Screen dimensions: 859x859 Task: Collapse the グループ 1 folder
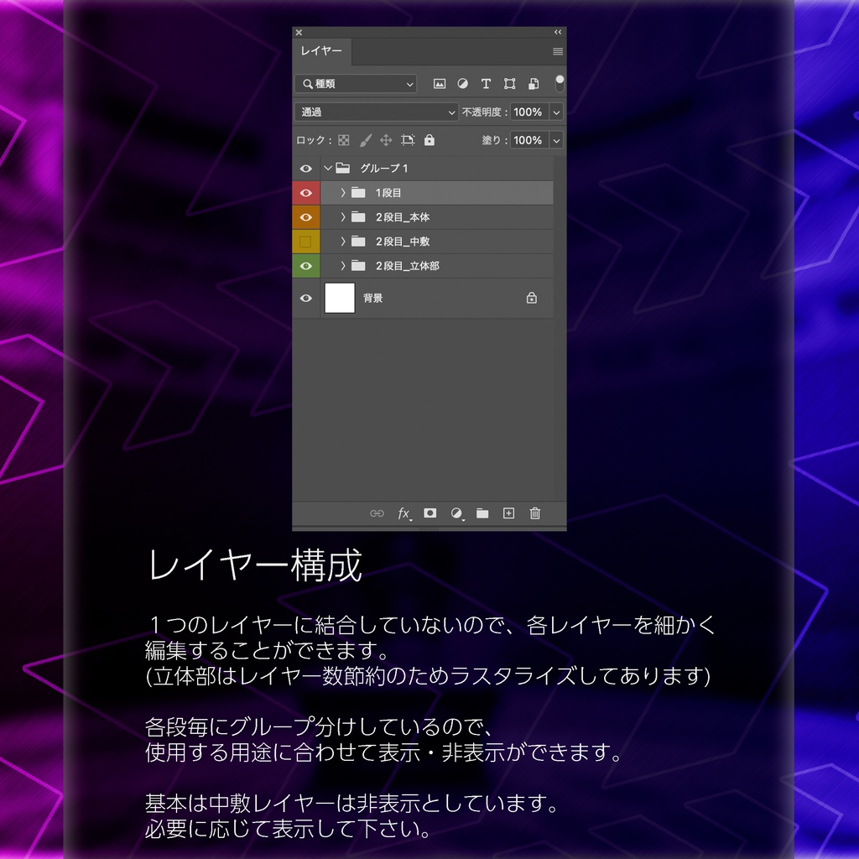coord(328,168)
